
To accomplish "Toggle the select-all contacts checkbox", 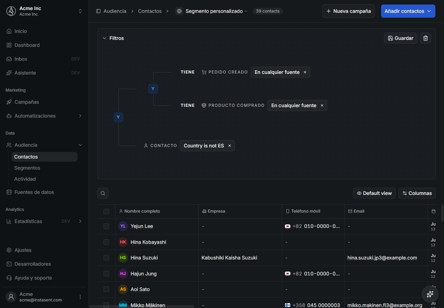I will 106,211.
